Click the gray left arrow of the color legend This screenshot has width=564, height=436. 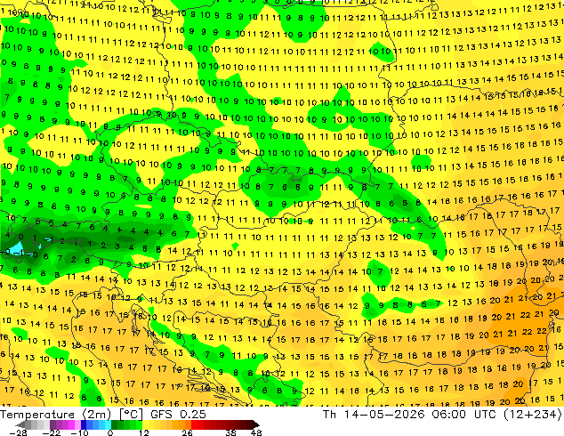20,424
